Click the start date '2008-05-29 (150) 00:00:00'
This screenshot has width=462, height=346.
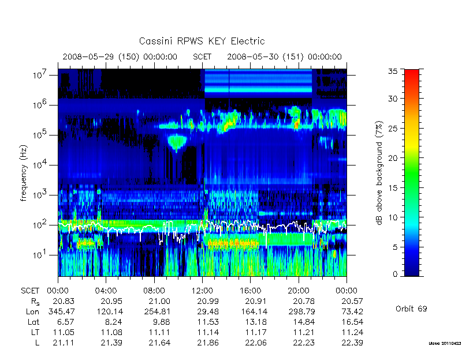[120, 57]
